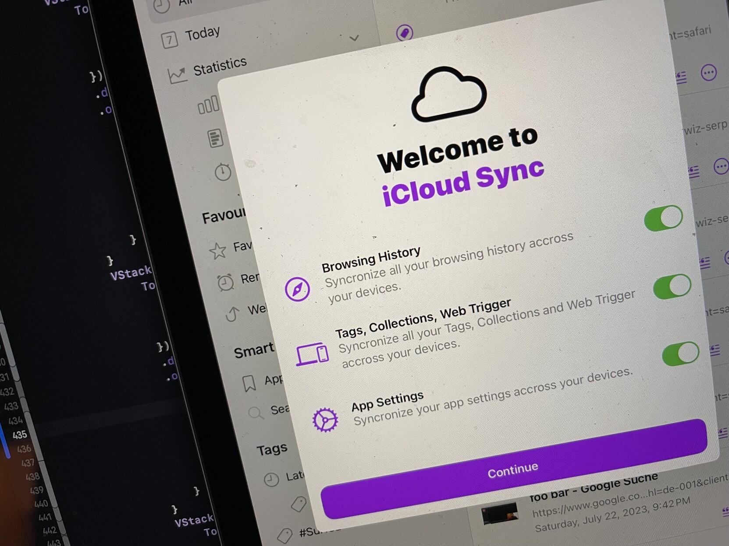Click 'Syncronize all your browsing history accross' description
This screenshot has height=546, width=729.
449,260
